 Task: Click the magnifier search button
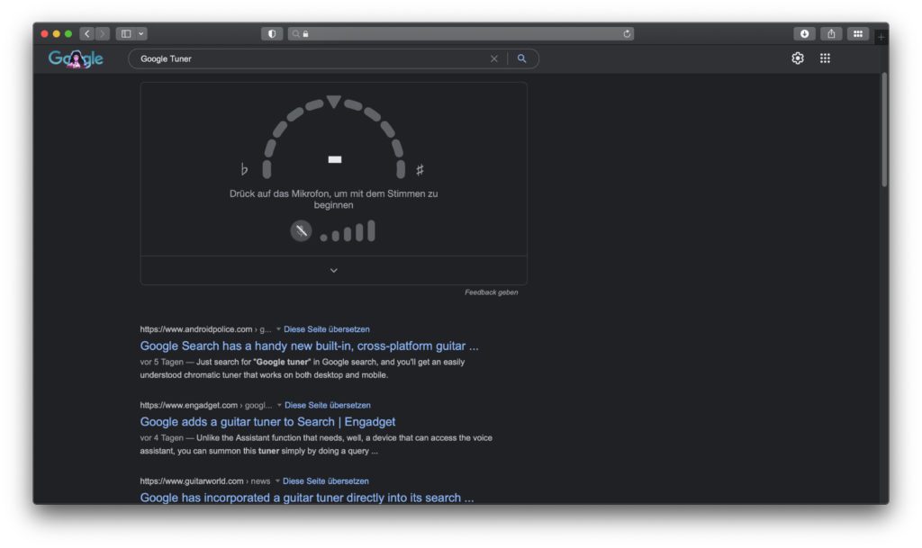coord(521,58)
